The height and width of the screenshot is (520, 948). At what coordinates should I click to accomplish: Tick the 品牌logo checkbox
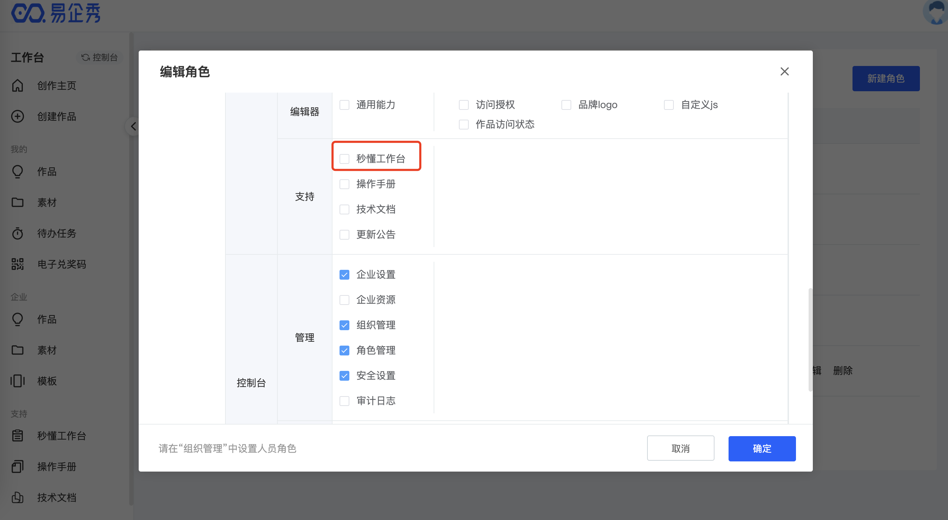click(x=566, y=105)
